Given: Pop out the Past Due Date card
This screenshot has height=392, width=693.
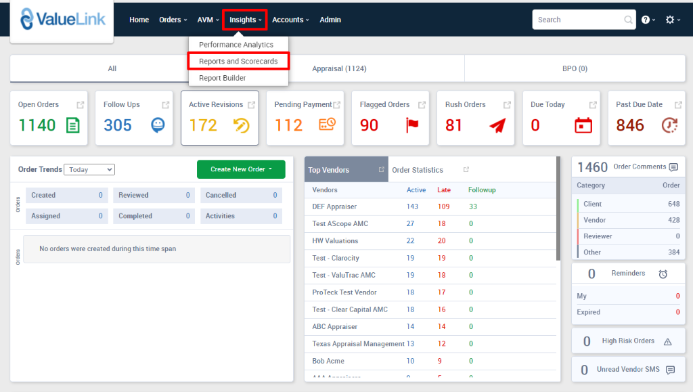Looking at the screenshot, I should [678, 105].
